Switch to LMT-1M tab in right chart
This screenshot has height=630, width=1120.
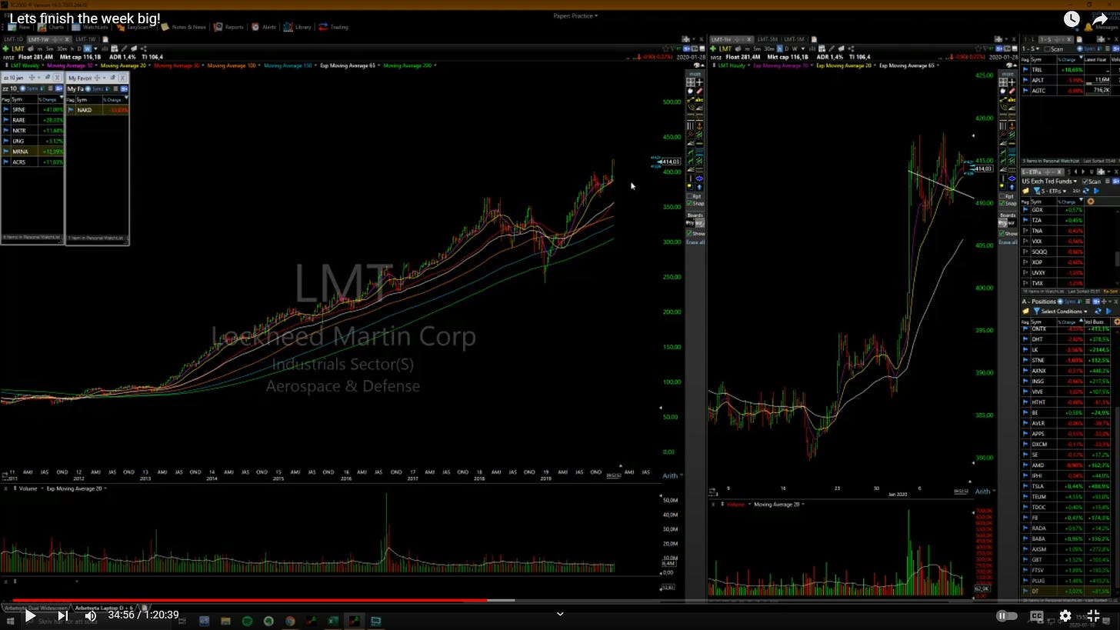click(x=794, y=39)
